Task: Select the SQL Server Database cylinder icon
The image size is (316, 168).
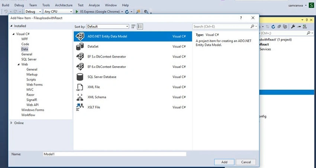Action: 80,77
